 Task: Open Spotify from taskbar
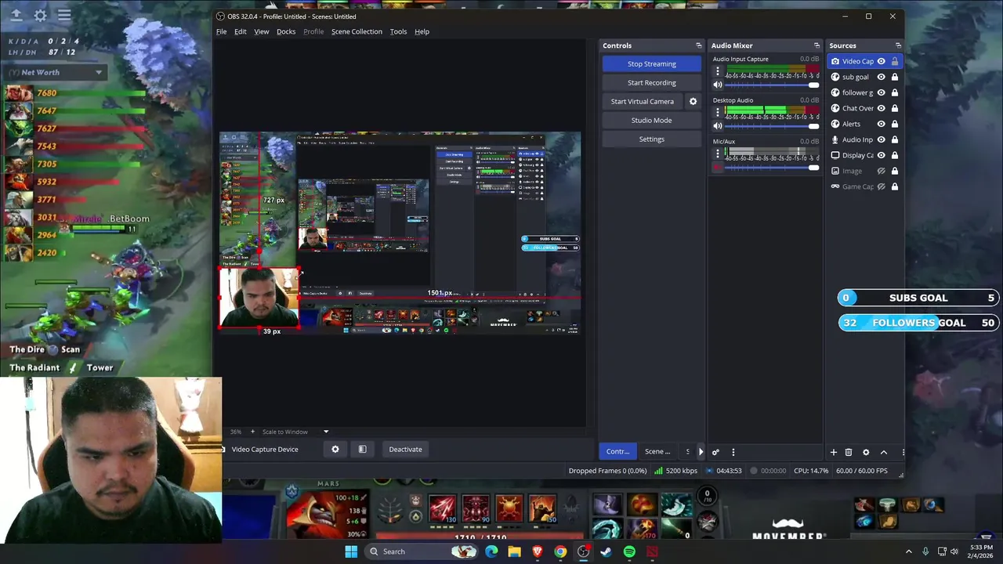629,551
